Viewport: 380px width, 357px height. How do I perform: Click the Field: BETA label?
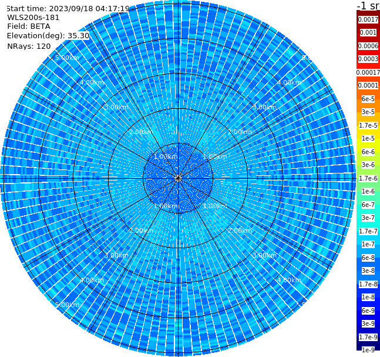click(29, 26)
